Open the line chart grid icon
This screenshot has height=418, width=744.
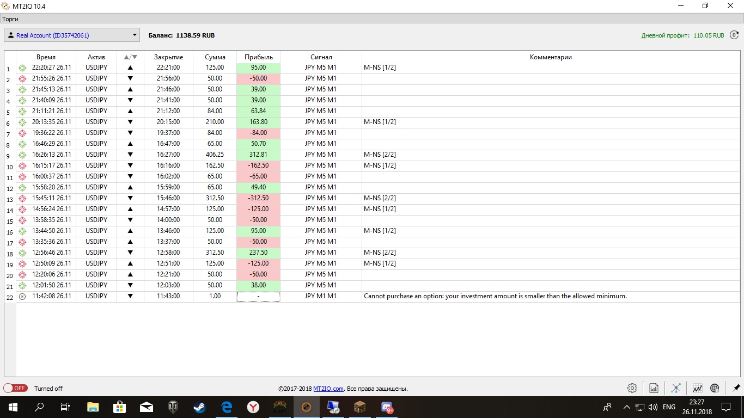point(697,388)
